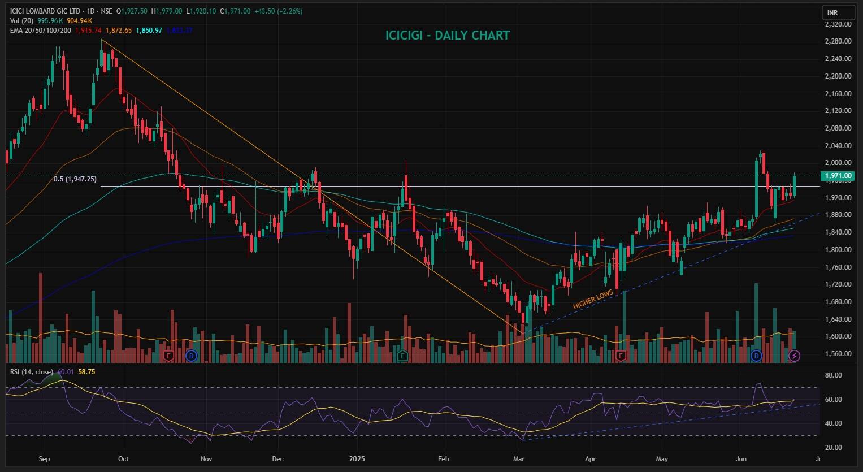Click the volume average value 904.94K
Viewport: 863px width, 472px height.
pyautogui.click(x=81, y=21)
